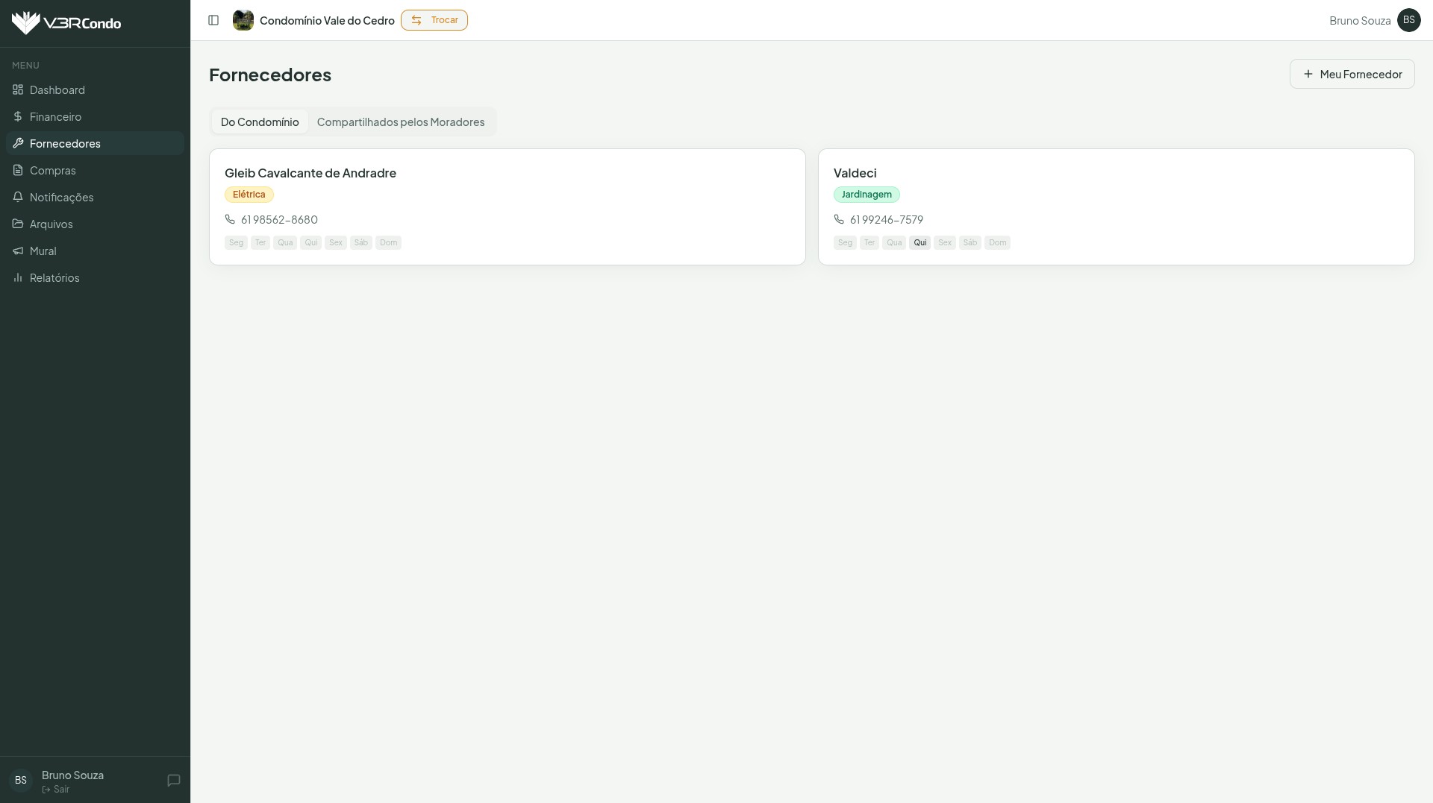This screenshot has width=1433, height=803.
Task: Click the Mural megaphone icon
Action: 18,251
